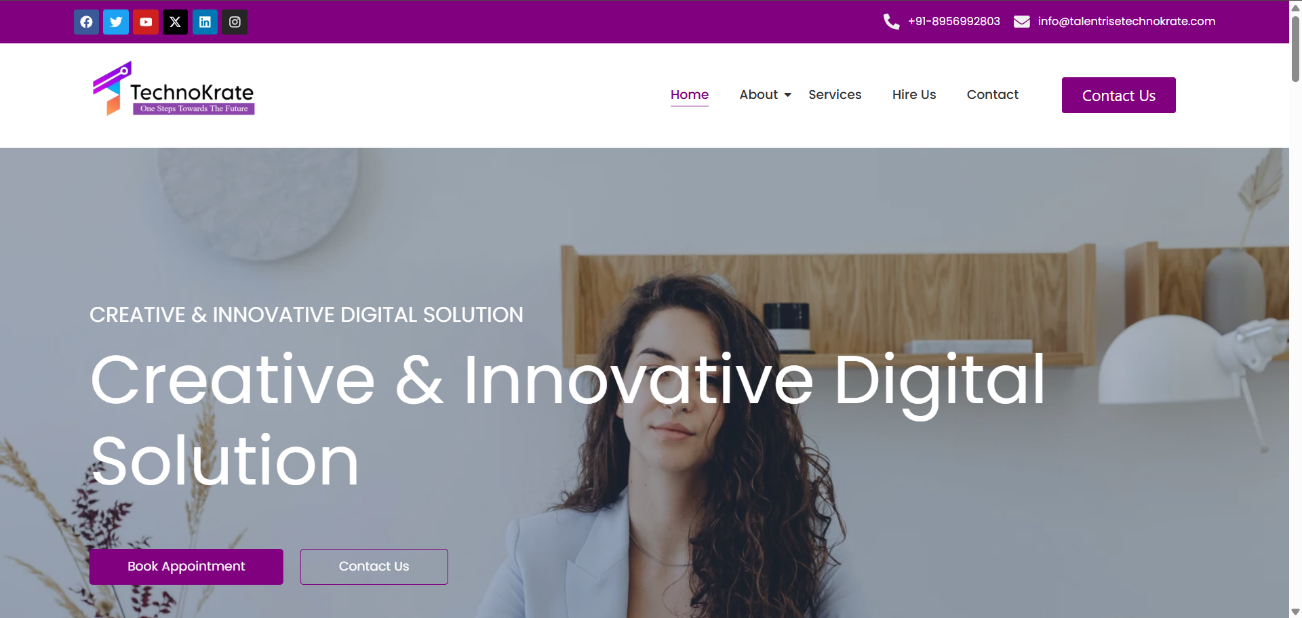This screenshot has height=618, width=1302.
Task: Open the X social icon
Action: pyautogui.click(x=175, y=22)
